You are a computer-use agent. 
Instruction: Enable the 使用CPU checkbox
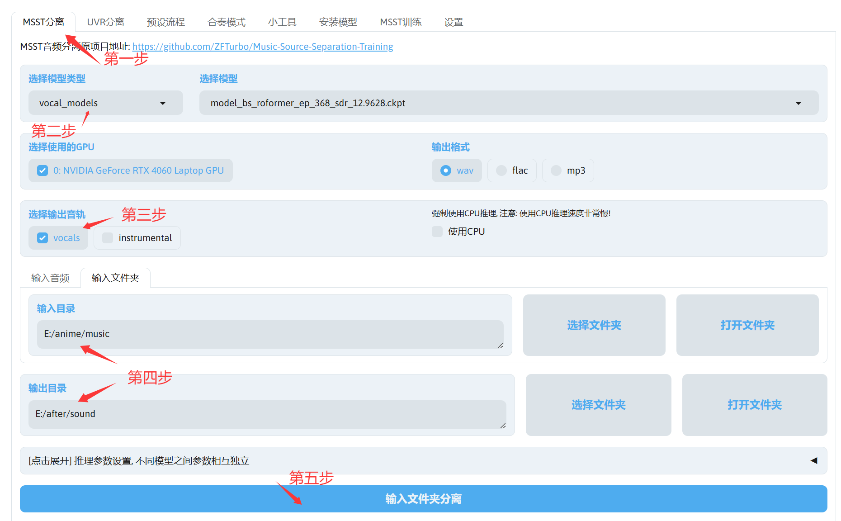click(x=437, y=232)
